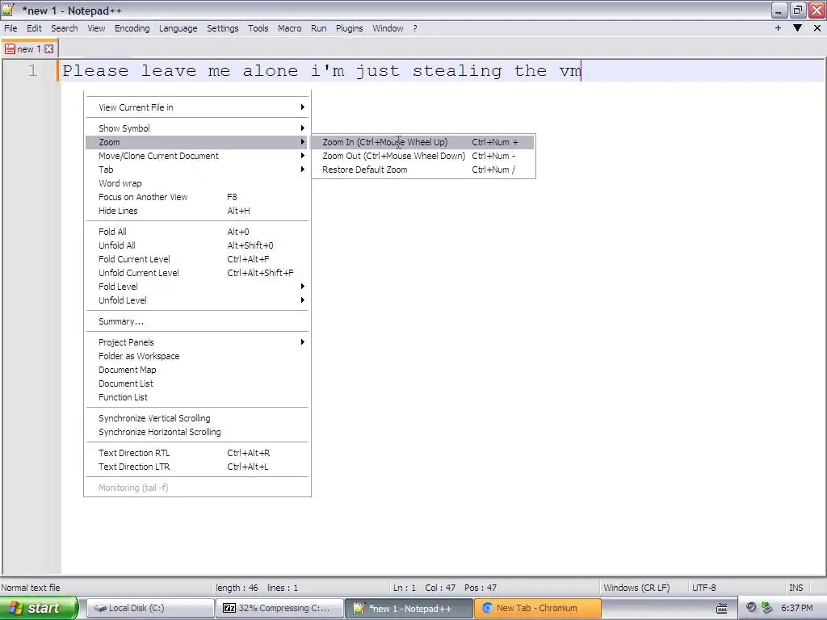
Task: Click the INS status indicator
Action: [796, 588]
